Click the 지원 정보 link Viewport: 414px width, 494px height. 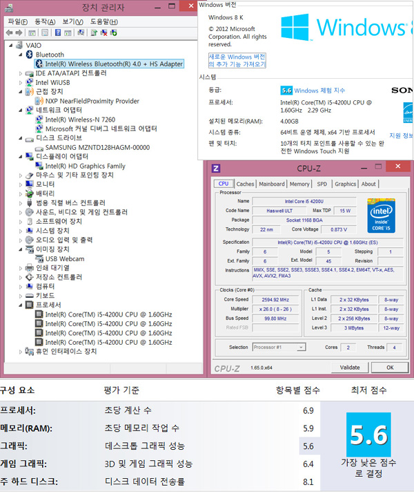(402, 135)
